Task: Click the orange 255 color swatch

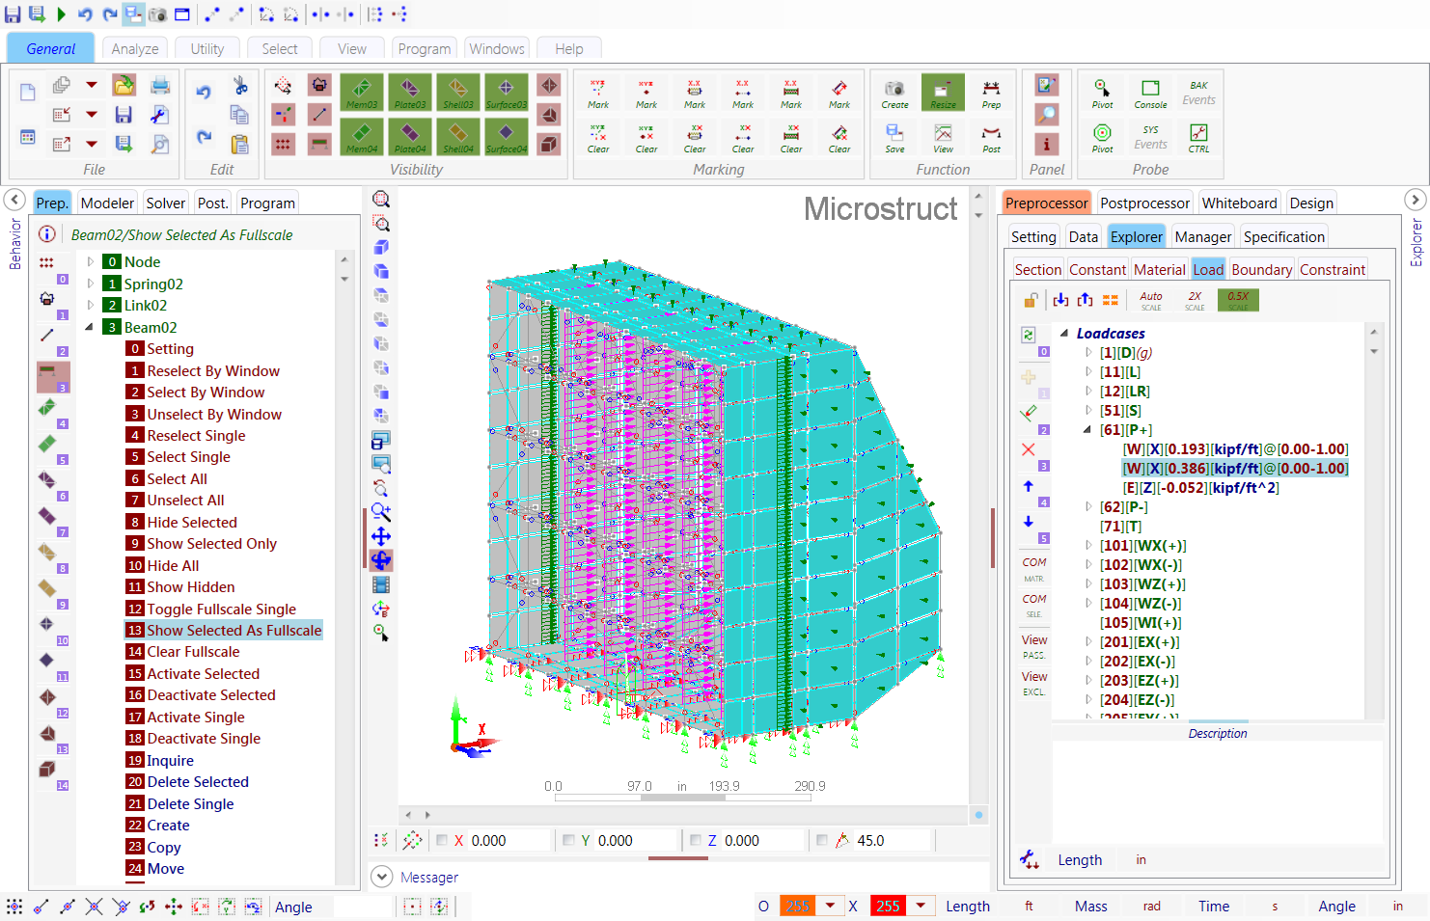Action: (x=798, y=906)
